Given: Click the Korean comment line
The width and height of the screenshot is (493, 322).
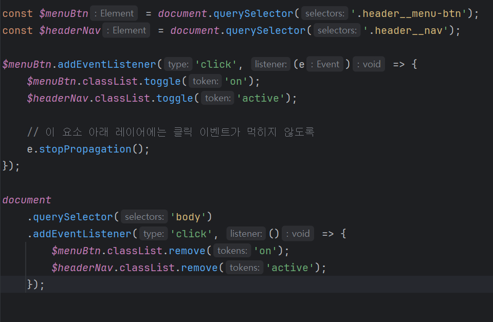Looking at the screenshot, I should coord(171,132).
